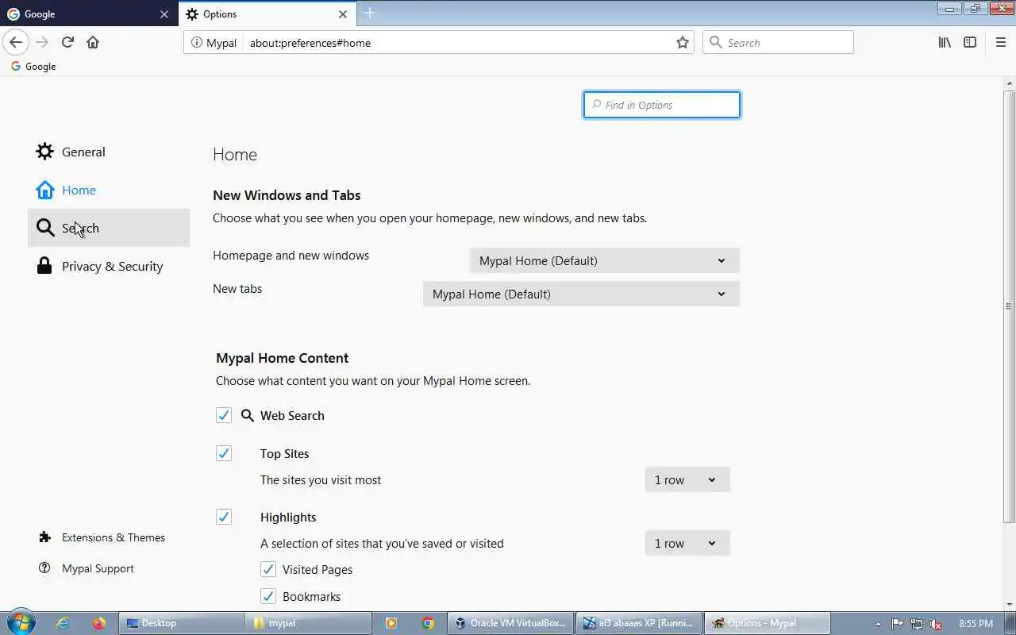Toggle the sidebars icon
The image size is (1016, 635).
[970, 42]
